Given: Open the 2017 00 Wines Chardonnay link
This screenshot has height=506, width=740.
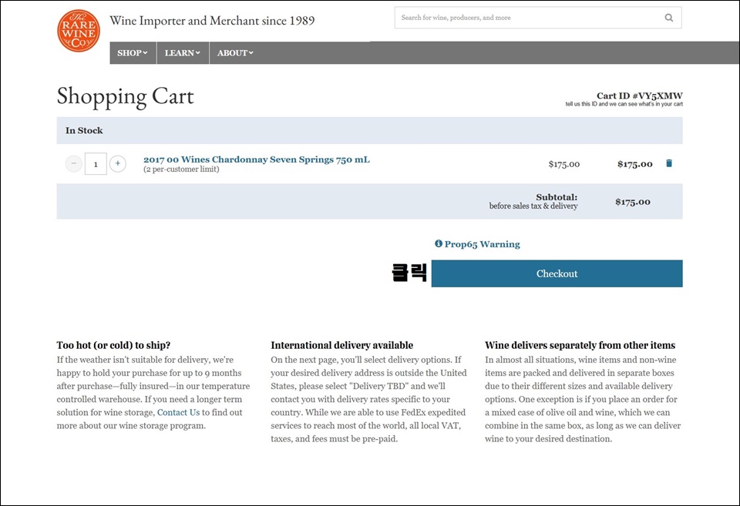Looking at the screenshot, I should [x=257, y=159].
